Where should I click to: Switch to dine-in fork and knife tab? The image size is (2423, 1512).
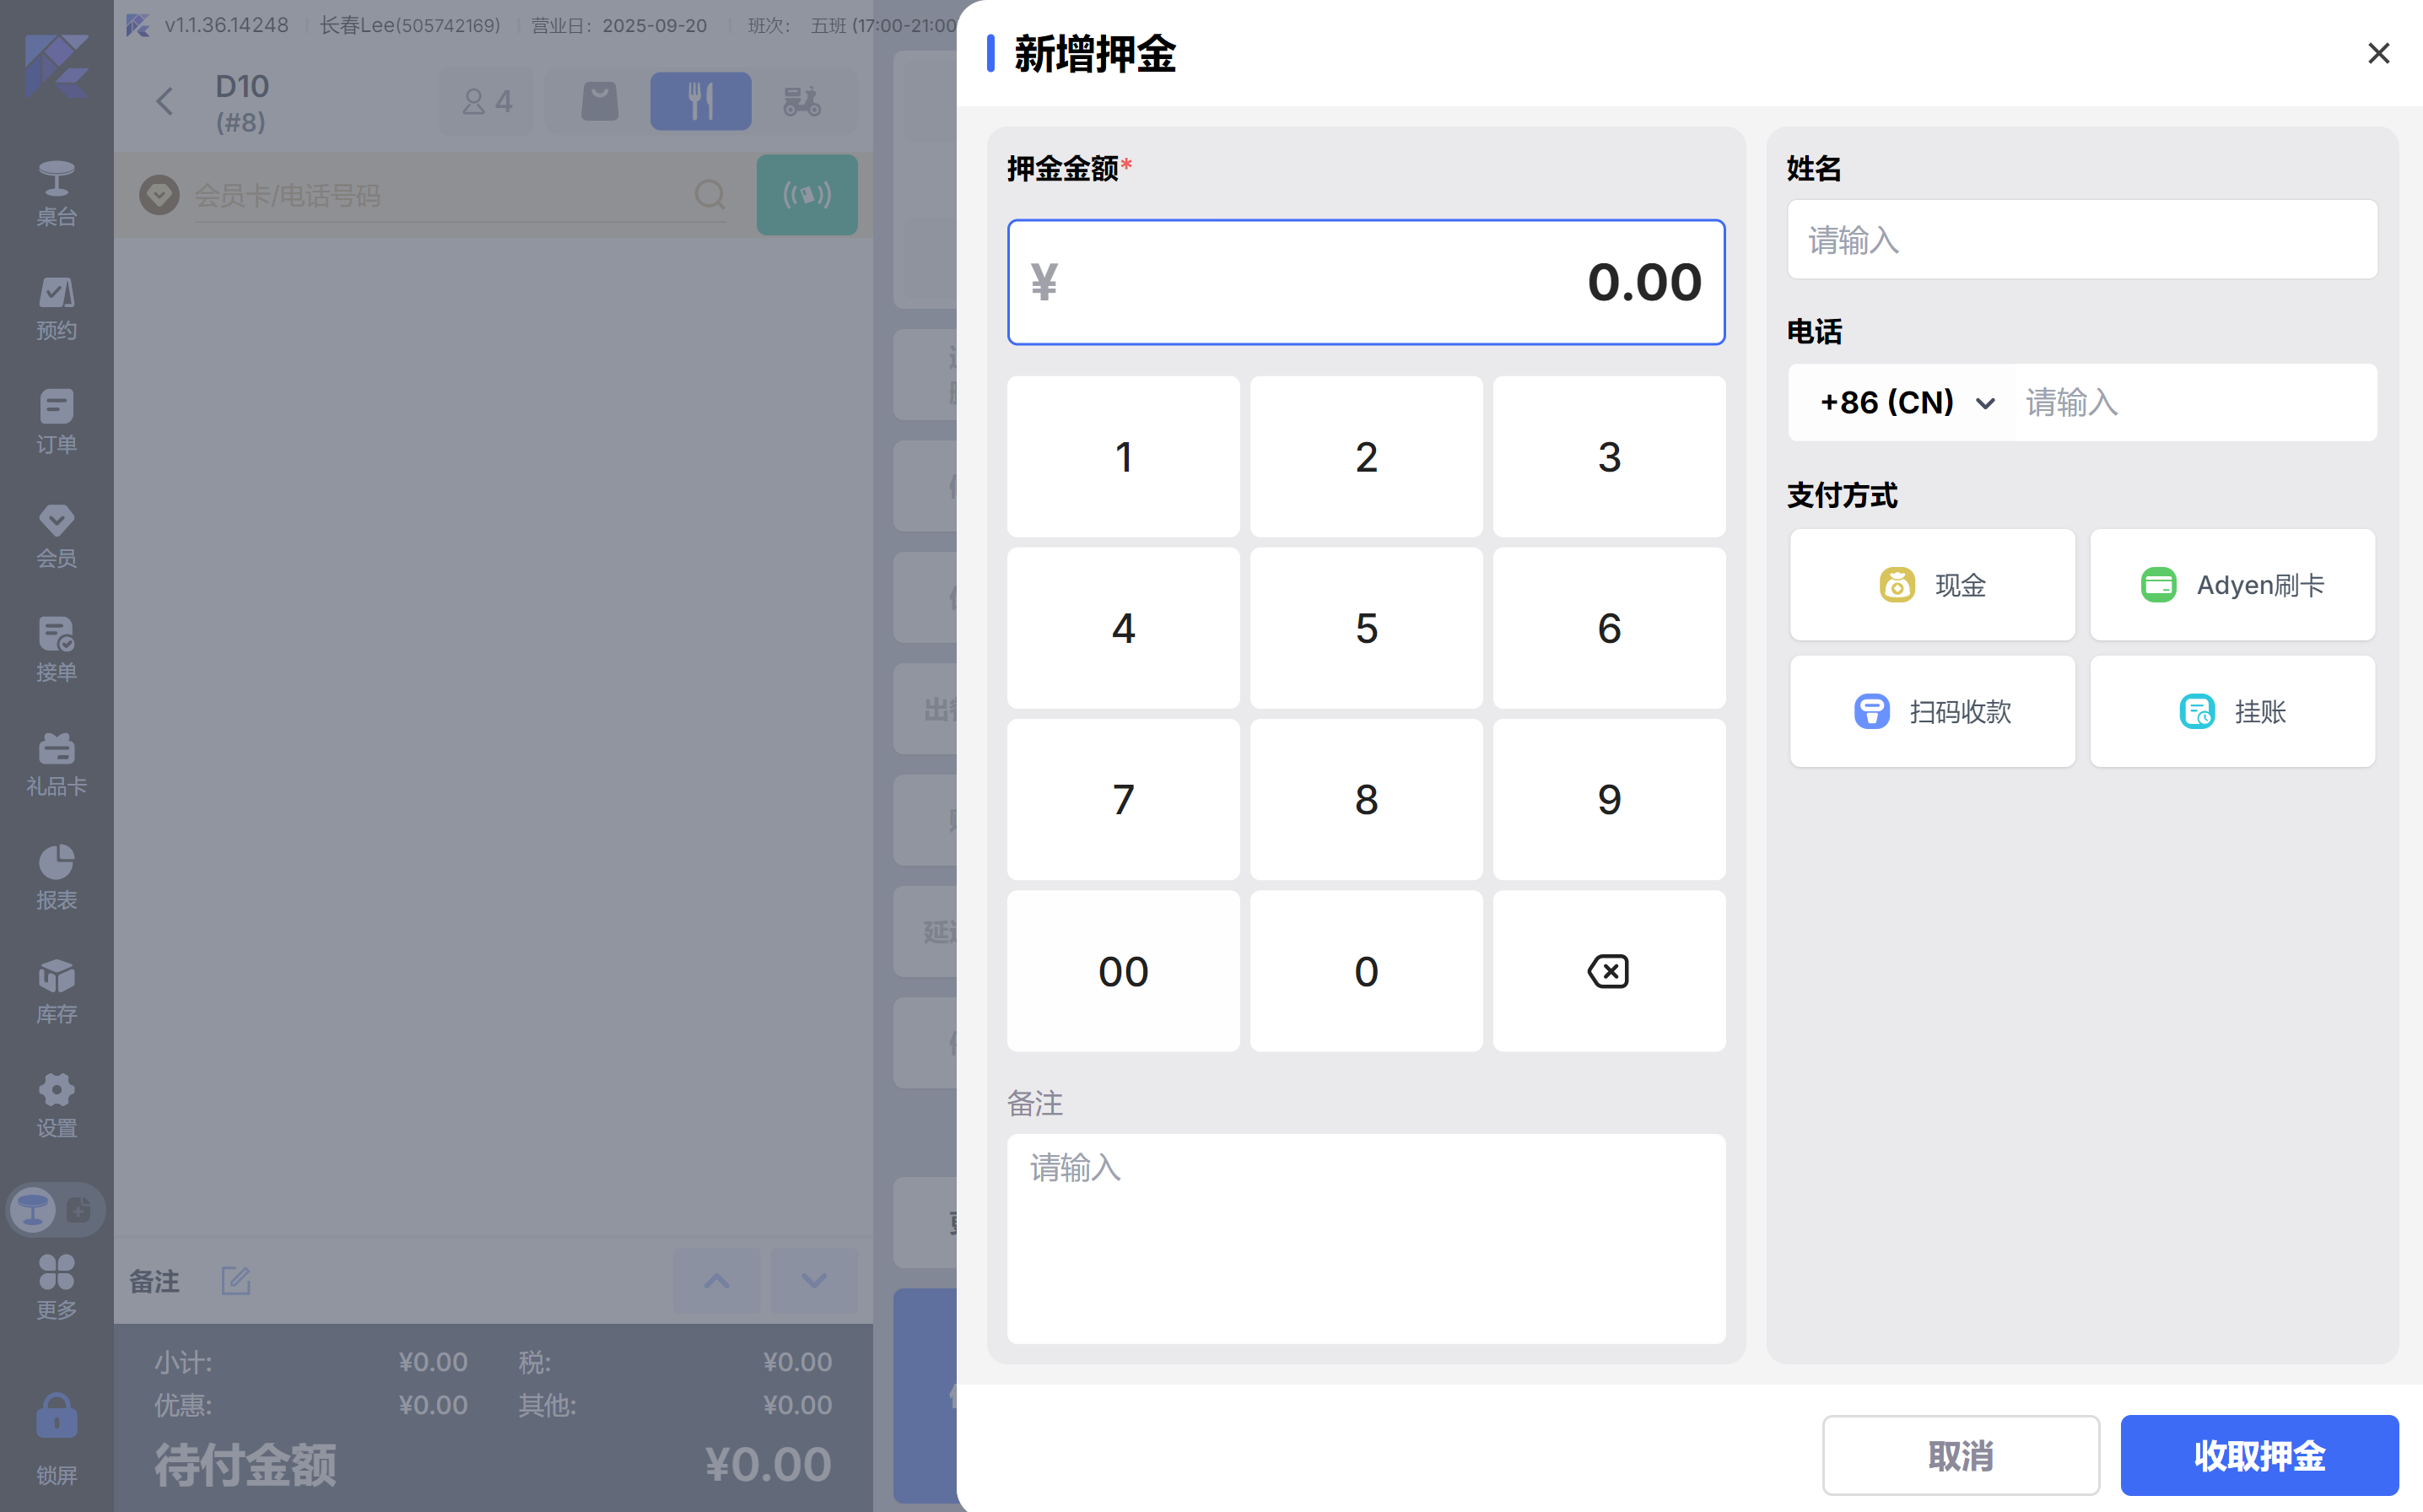699,101
